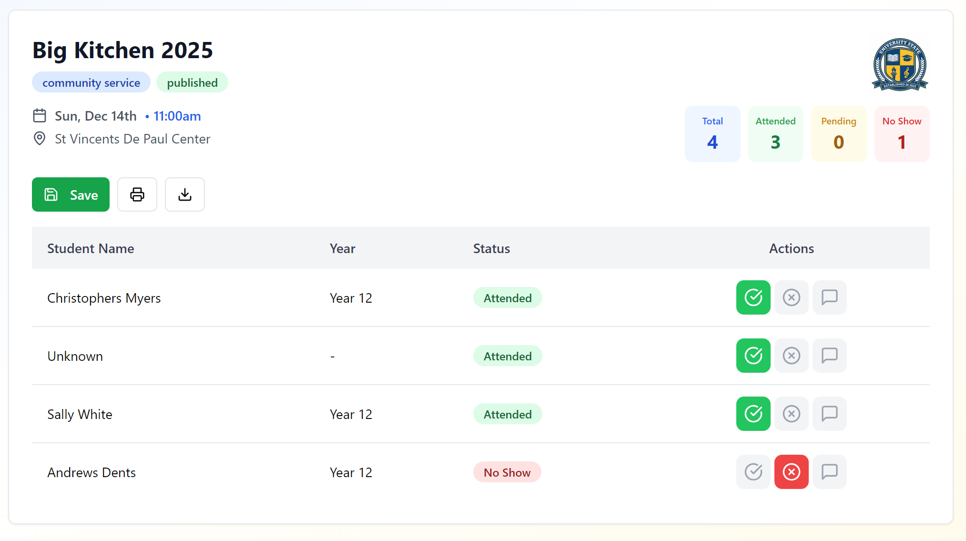The width and height of the screenshot is (966, 541).
Task: Toggle Unknown student's green attended check
Action: (753, 356)
